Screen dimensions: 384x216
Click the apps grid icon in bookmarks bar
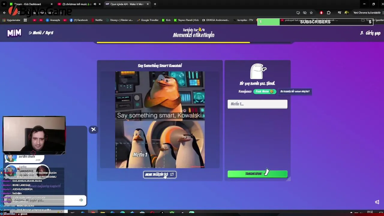(x=25, y=20)
